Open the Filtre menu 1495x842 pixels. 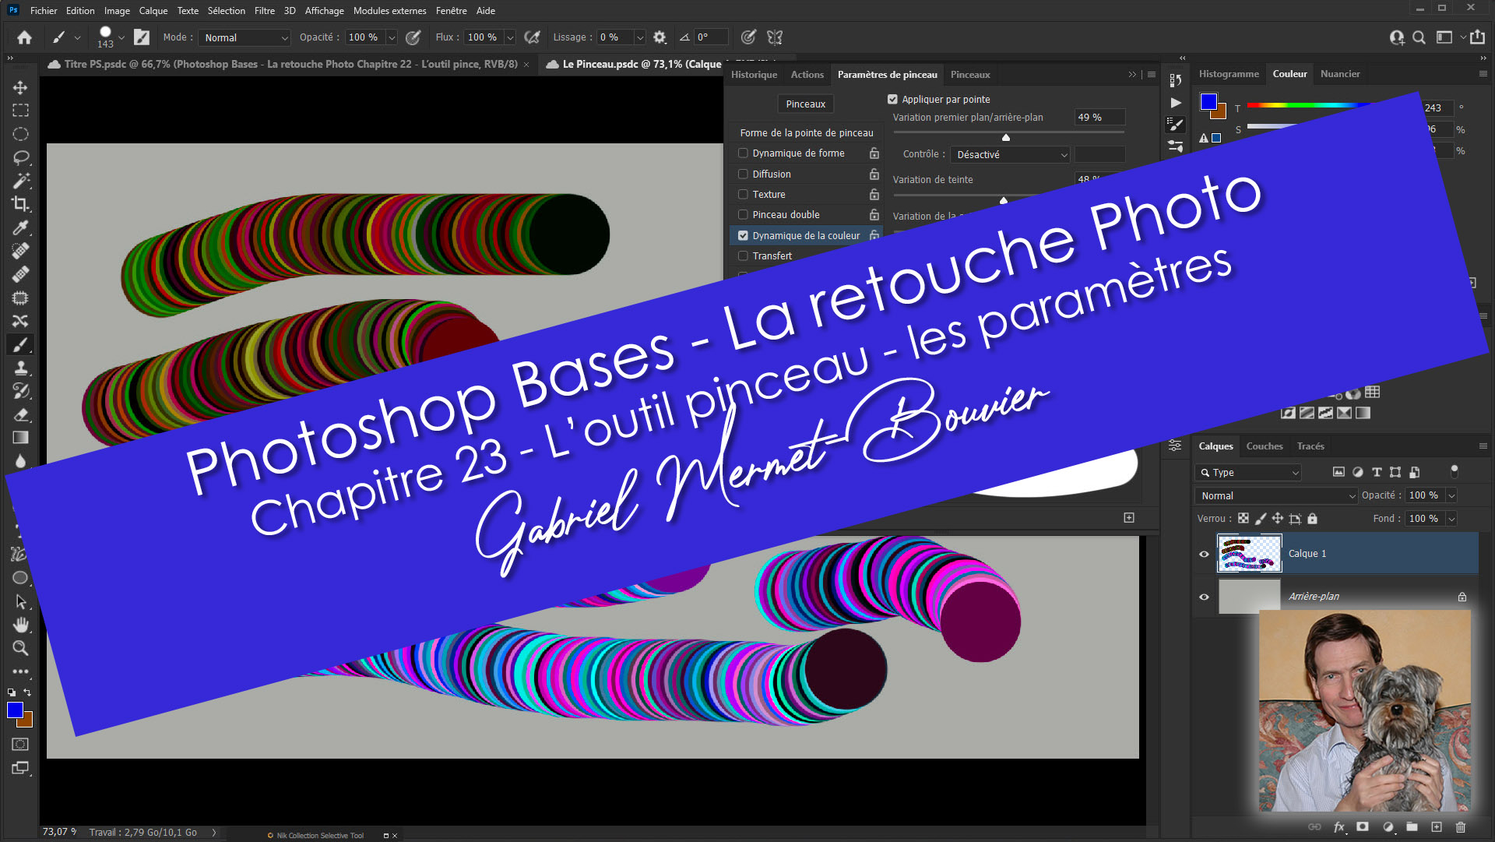264,10
